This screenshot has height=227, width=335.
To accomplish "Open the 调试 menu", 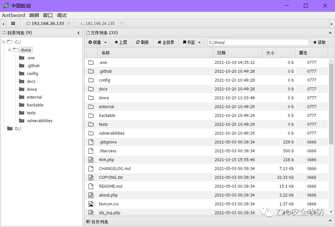I will pyautogui.click(x=62, y=15).
